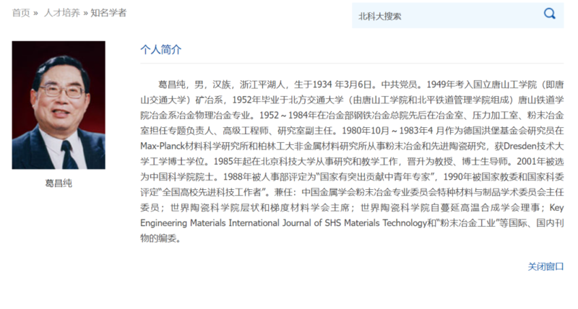The height and width of the screenshot is (309, 578).
Task: Click the 葛昌纯 name caption under the photo
Action: [x=59, y=183]
